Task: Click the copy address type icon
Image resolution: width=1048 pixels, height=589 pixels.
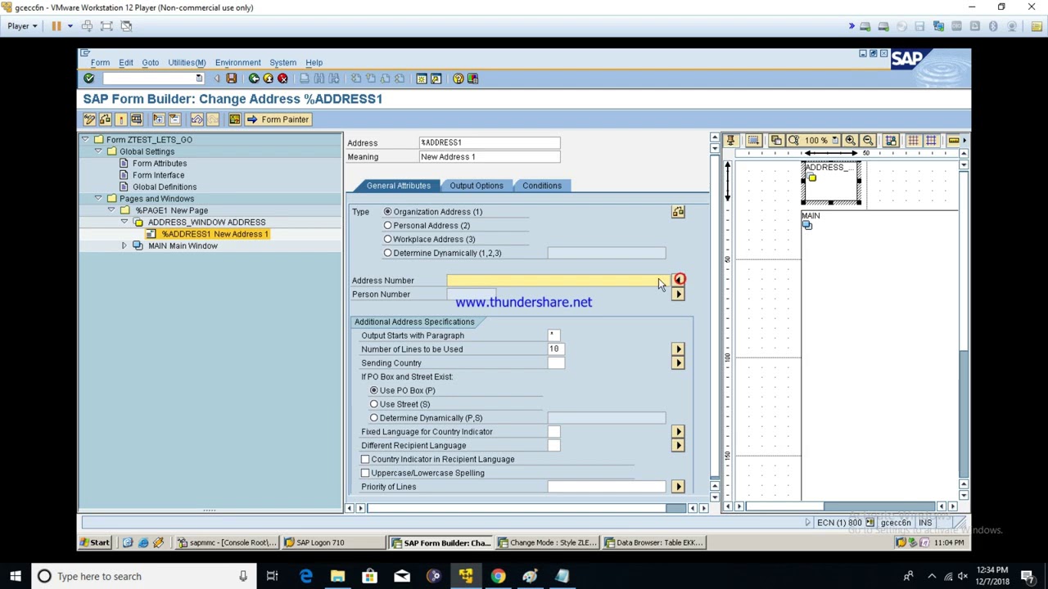Action: (x=678, y=212)
